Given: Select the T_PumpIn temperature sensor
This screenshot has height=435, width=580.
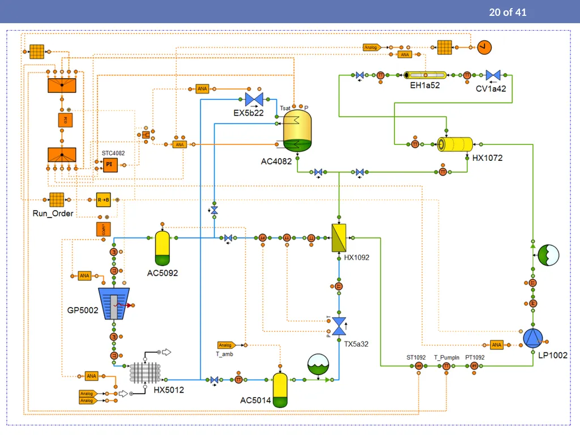Looking at the screenshot, I should [x=446, y=366].
